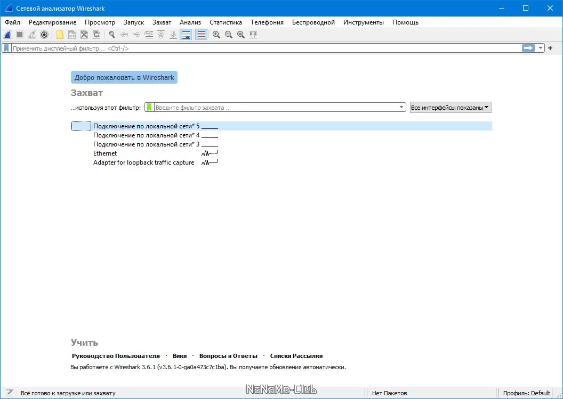563x399 pixels.
Task: Click 'Профиль: Default' in status bar
Action: 526,393
